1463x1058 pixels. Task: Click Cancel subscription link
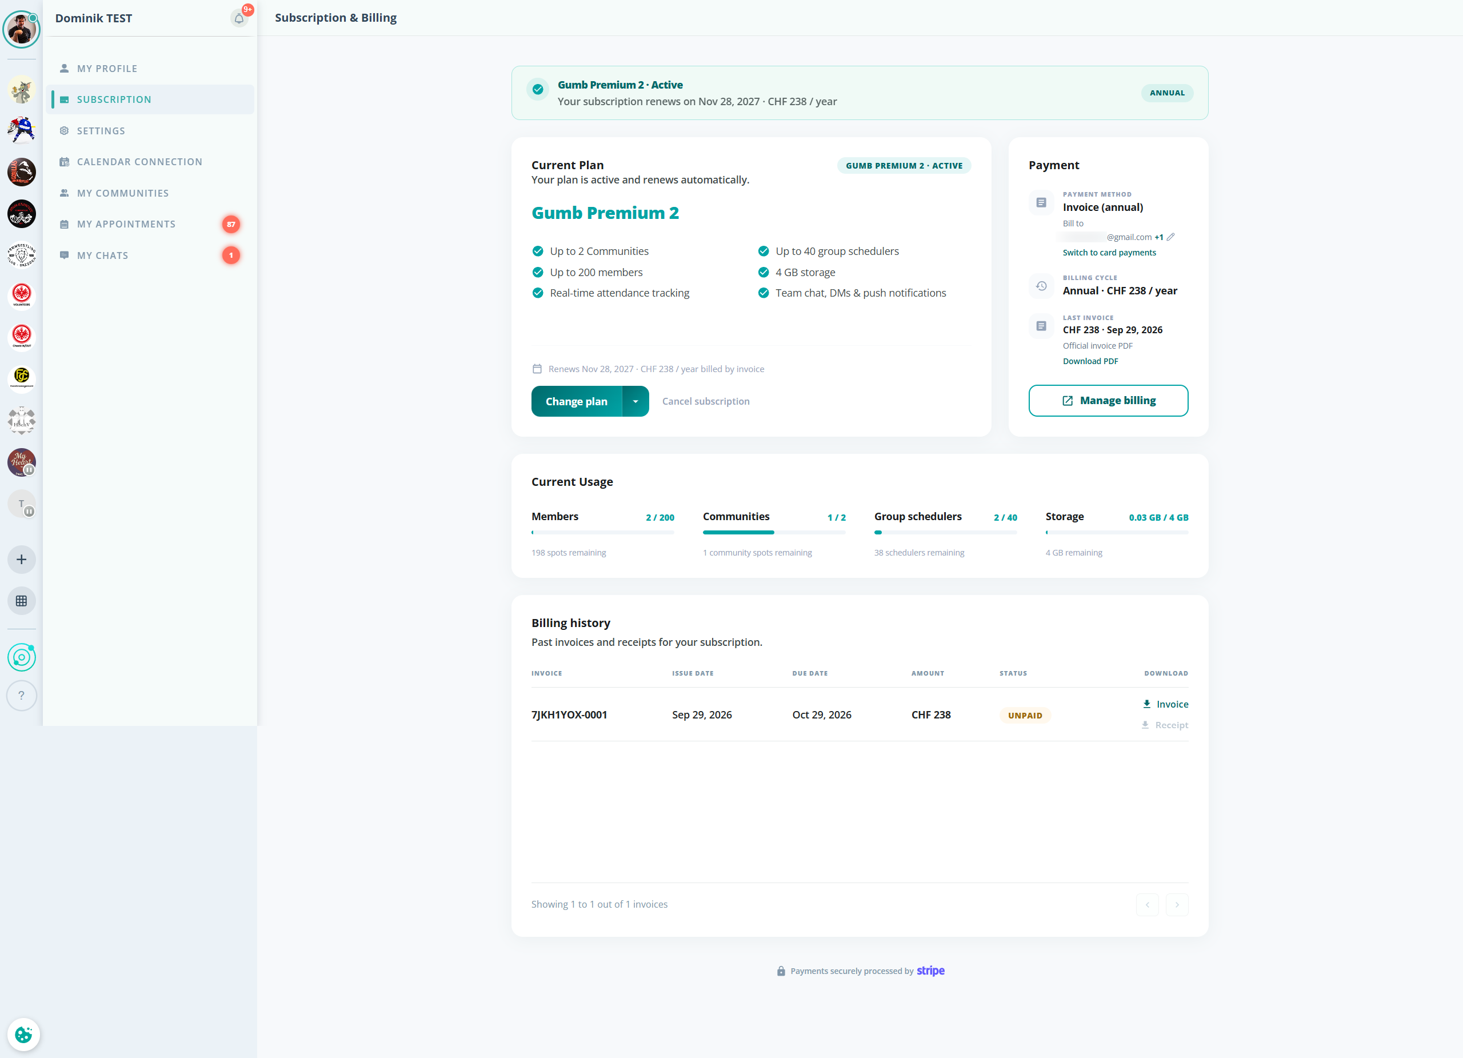(706, 401)
